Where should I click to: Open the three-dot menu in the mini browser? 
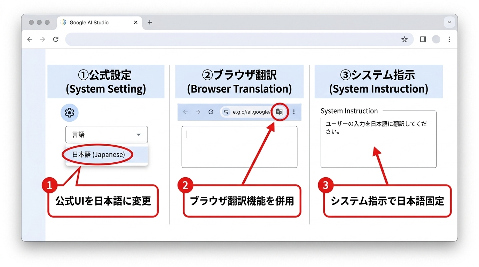(294, 112)
